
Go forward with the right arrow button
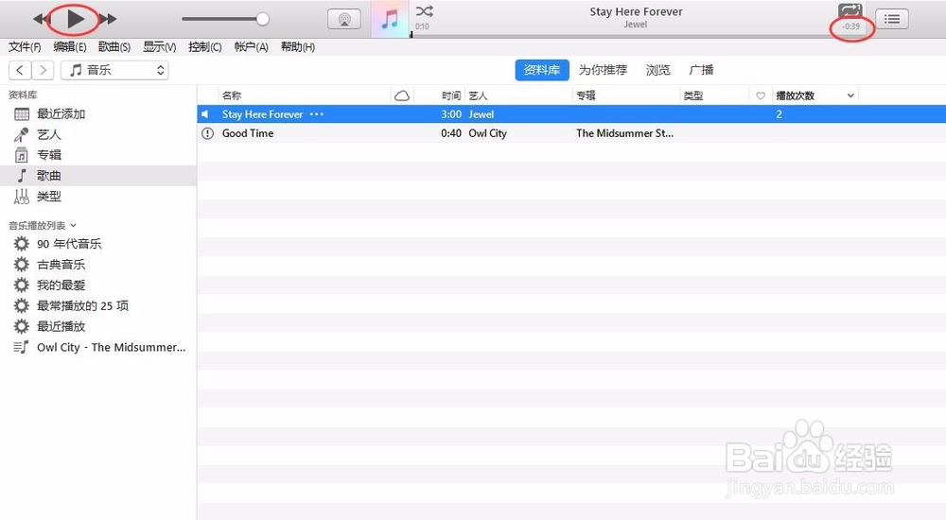(x=43, y=70)
